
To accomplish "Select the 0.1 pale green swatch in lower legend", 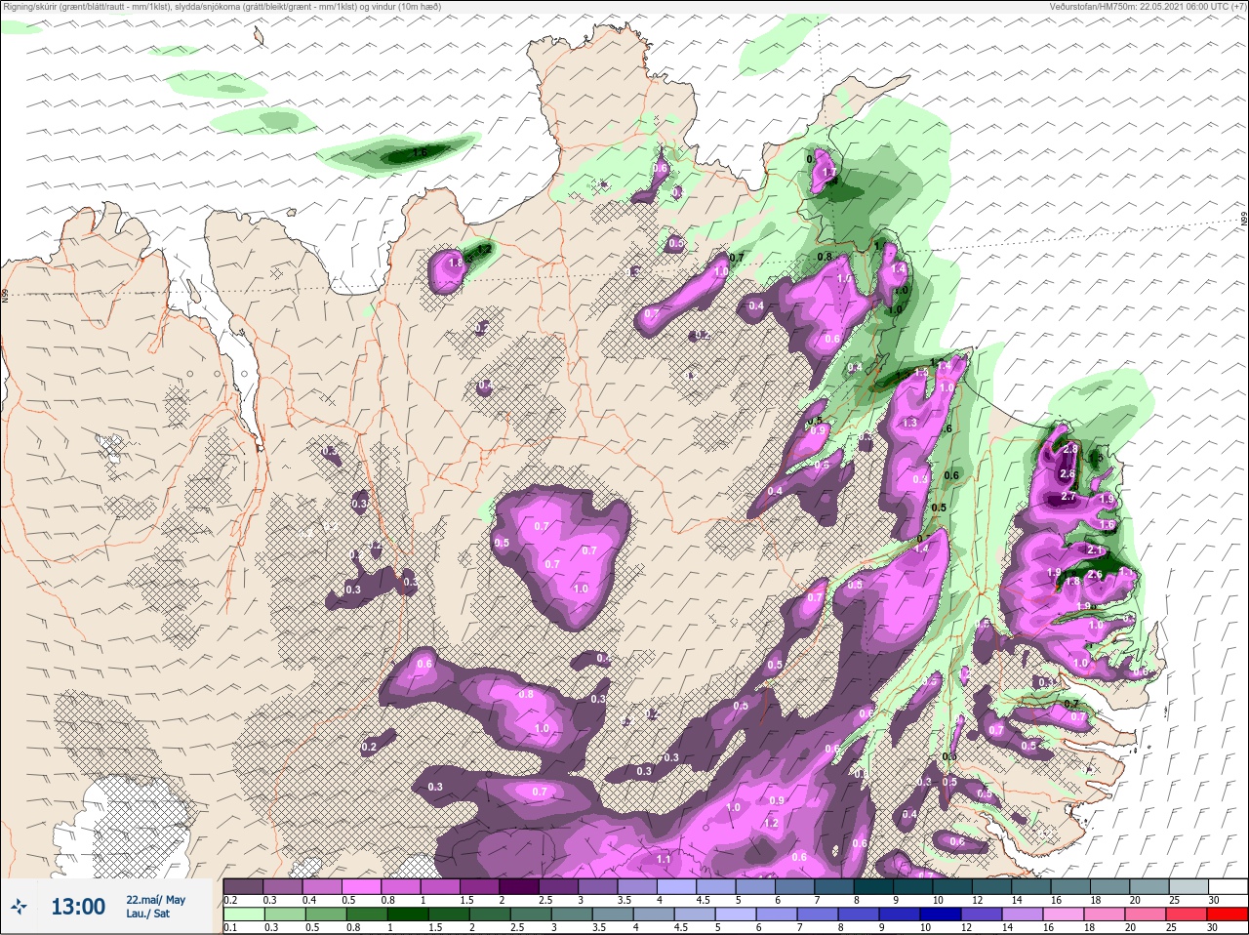I will tap(243, 914).
